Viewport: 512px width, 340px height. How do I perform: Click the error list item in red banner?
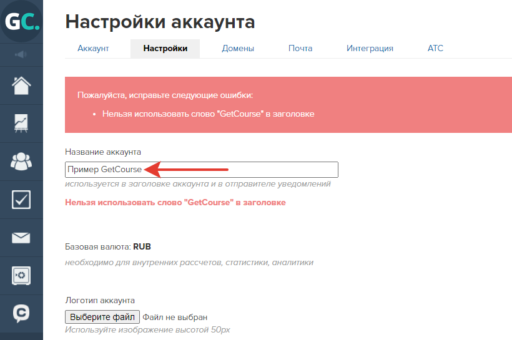pos(209,114)
